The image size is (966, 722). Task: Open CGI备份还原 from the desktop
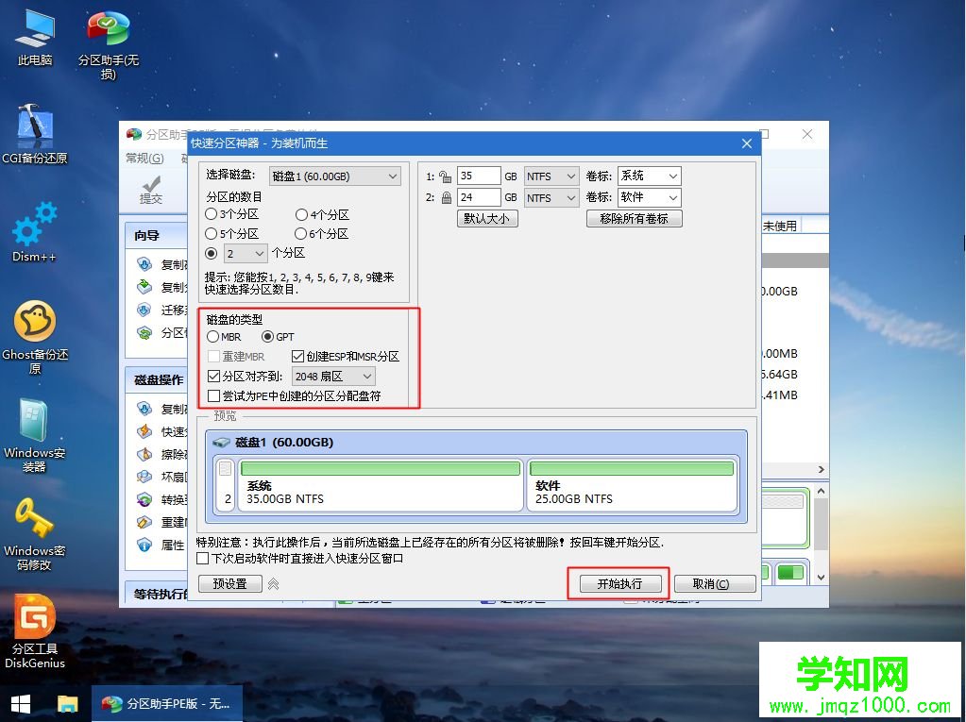35,132
